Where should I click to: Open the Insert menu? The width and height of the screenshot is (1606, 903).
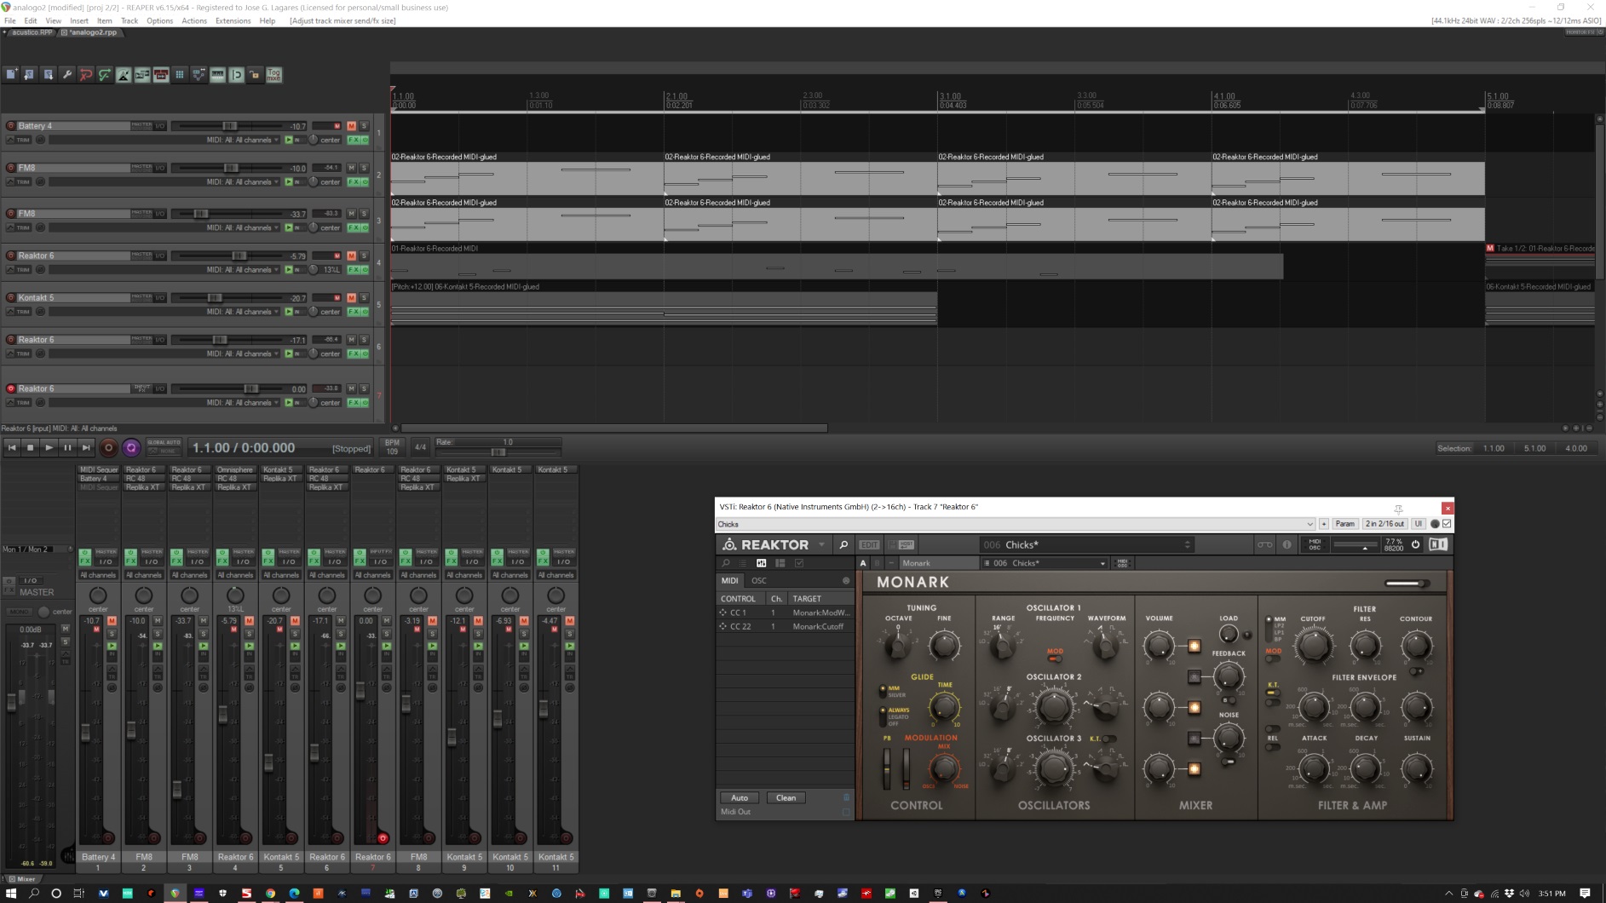point(79,20)
